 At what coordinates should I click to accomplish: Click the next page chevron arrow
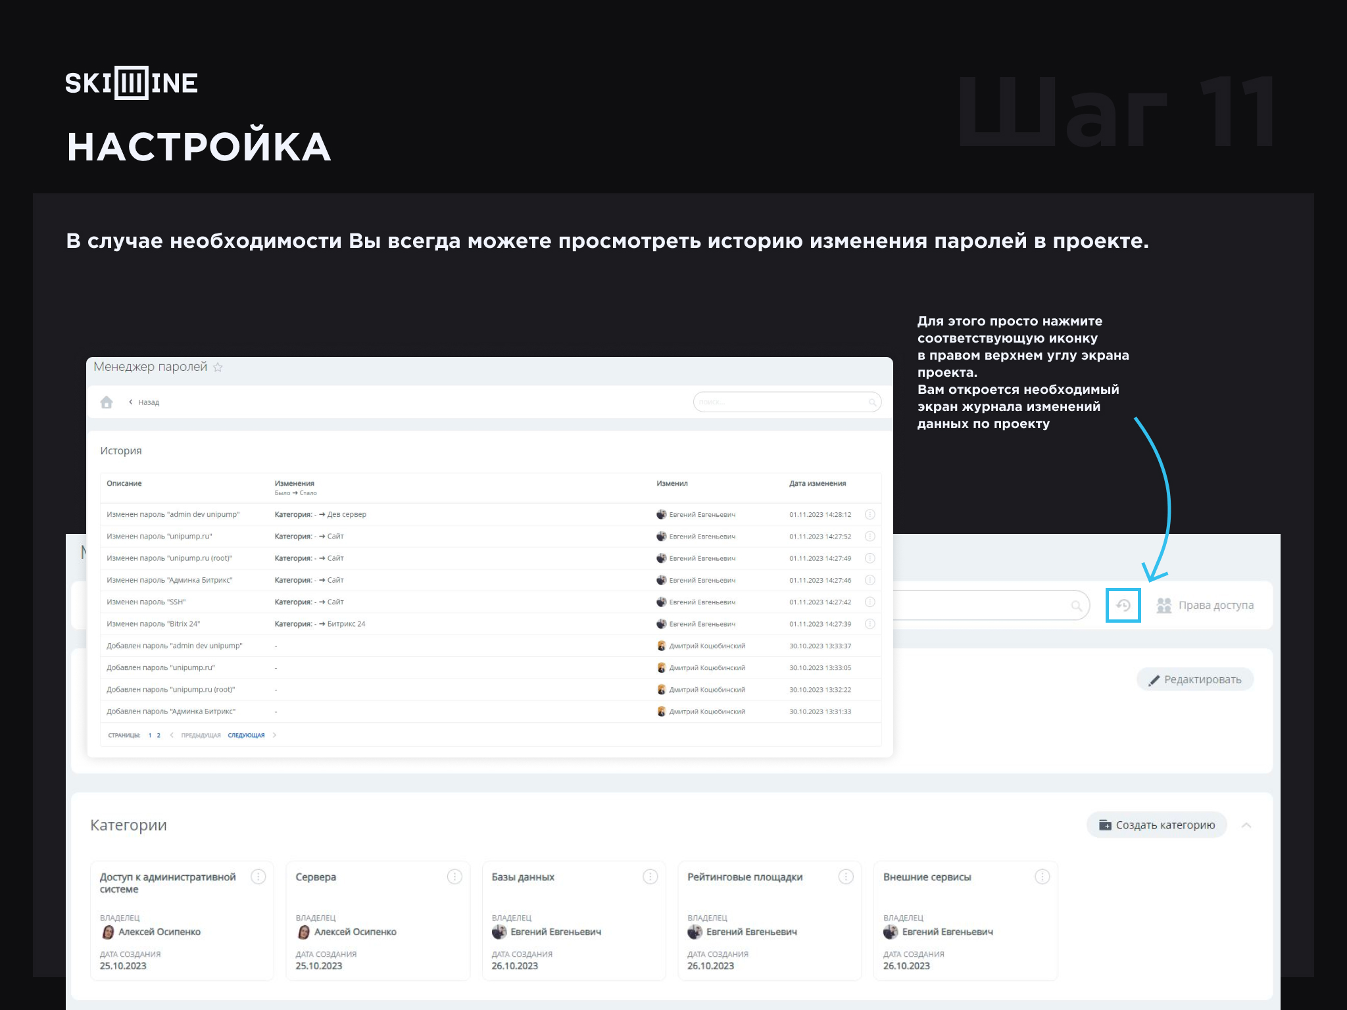tap(274, 735)
